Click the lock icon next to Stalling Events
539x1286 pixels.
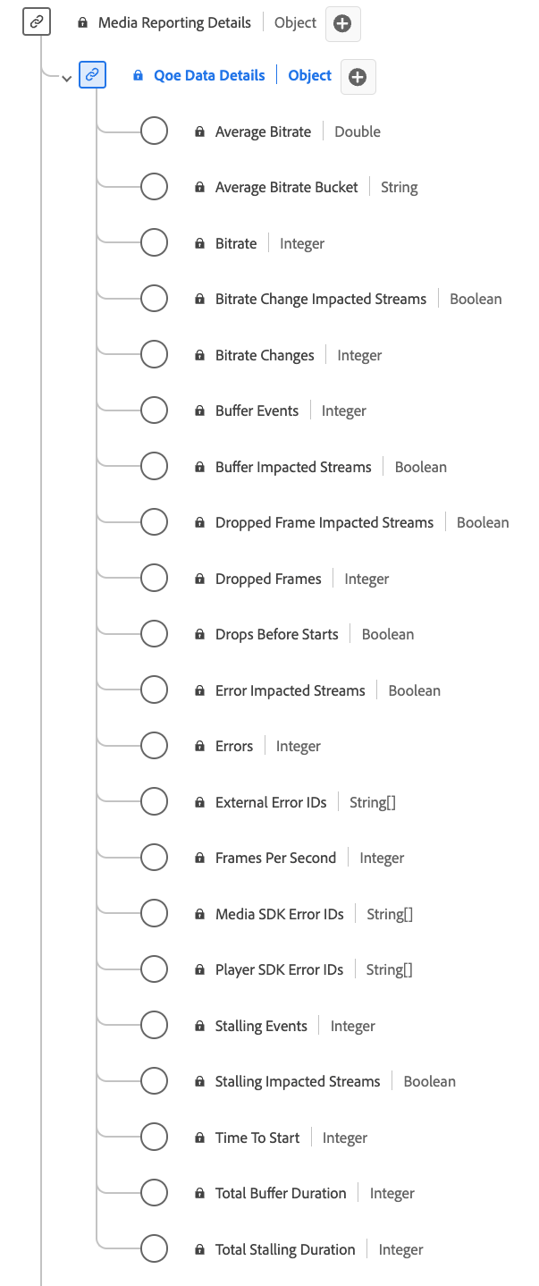pos(199,1025)
